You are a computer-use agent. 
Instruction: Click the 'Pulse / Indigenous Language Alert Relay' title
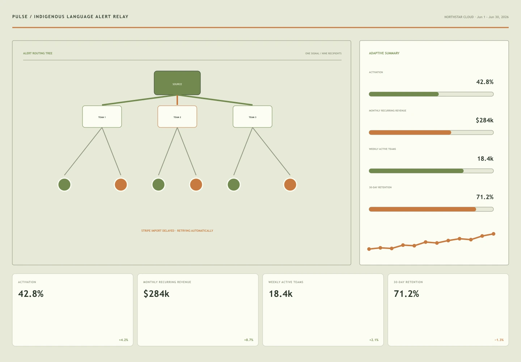[x=70, y=17]
